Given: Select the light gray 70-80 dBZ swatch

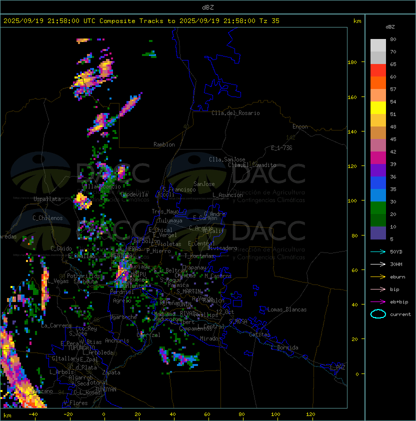Looking at the screenshot, I should click(378, 45).
